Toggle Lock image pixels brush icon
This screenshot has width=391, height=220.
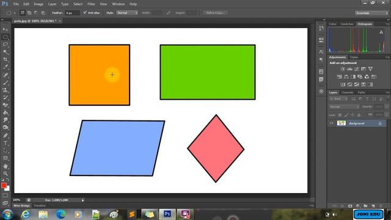[346, 115]
